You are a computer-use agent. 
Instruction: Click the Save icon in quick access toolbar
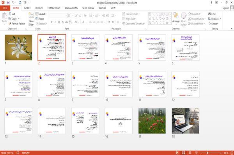tap(8, 3)
